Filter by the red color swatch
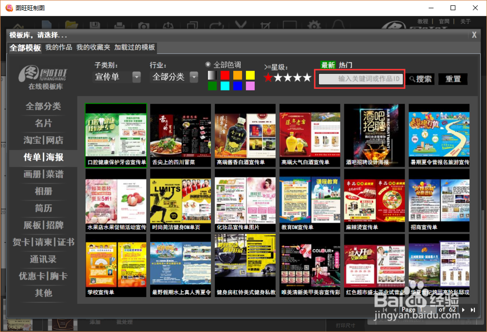The image size is (487, 332). tap(225, 75)
